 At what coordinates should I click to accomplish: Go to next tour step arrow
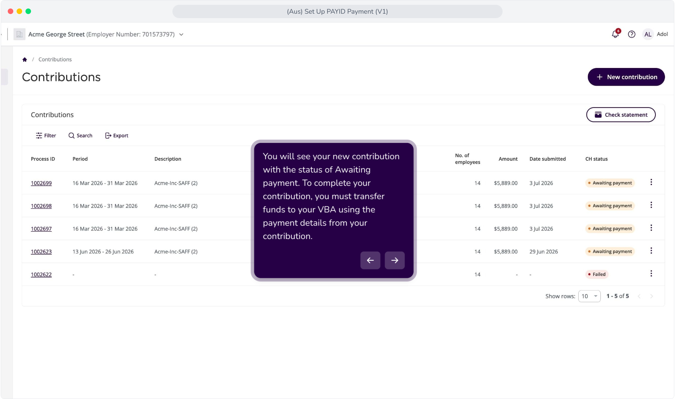[x=395, y=260]
